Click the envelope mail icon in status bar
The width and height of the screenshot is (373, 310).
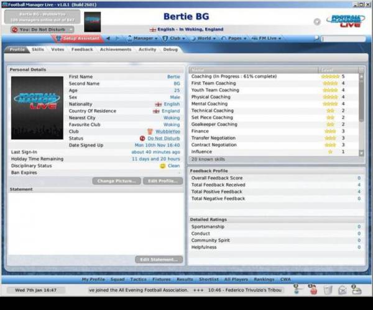[342, 290]
